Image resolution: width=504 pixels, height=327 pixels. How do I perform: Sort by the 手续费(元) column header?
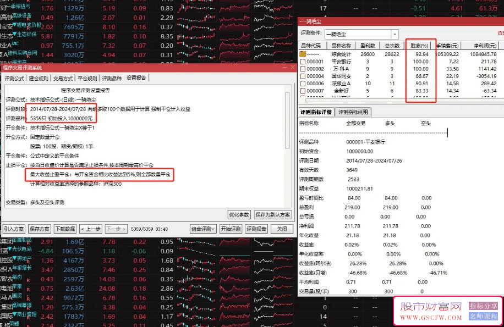coord(447,46)
